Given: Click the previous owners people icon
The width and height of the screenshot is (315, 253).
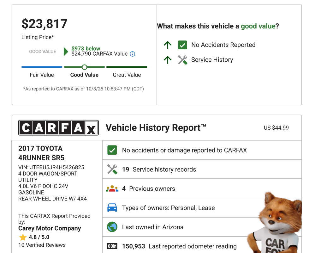Looking at the screenshot, I should [x=112, y=189].
